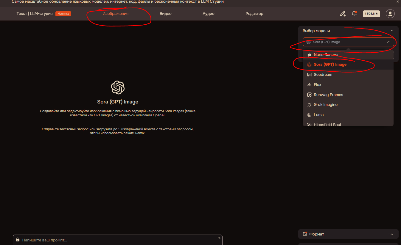Choose Runway Frames by its R icon
Image resolution: width=401 pixels, height=245 pixels.
coord(309,95)
